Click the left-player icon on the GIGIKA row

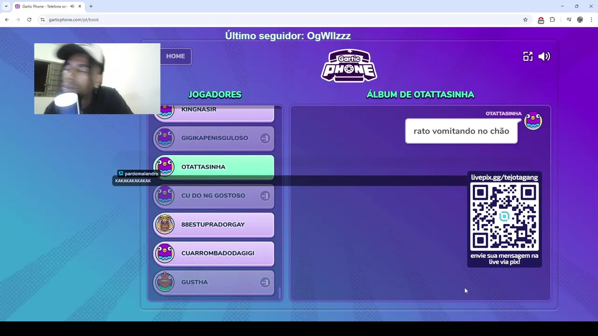click(x=265, y=138)
